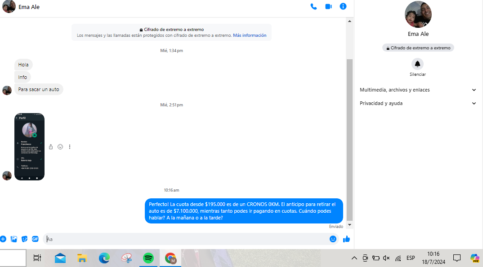Toggle the conversation information panel icon
Viewport: 483px width, 267px height.
[x=343, y=7]
